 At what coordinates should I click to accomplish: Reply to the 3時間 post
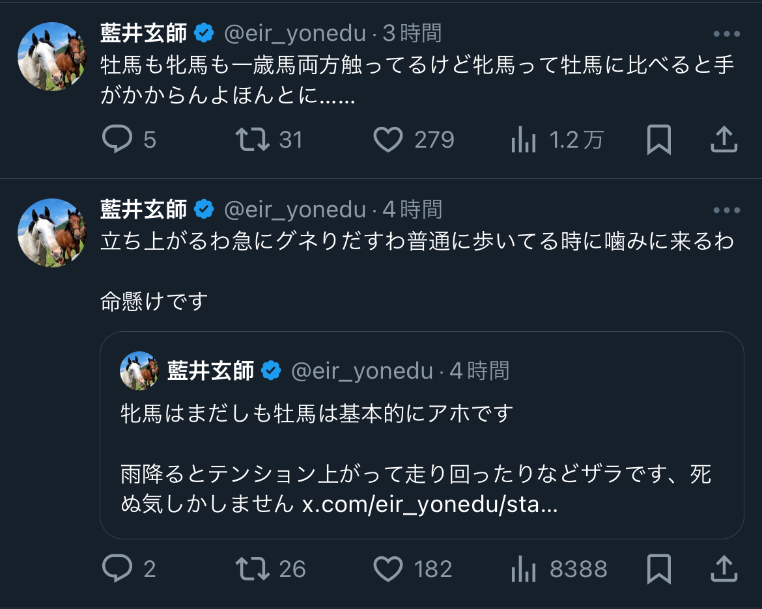pyautogui.click(x=118, y=140)
